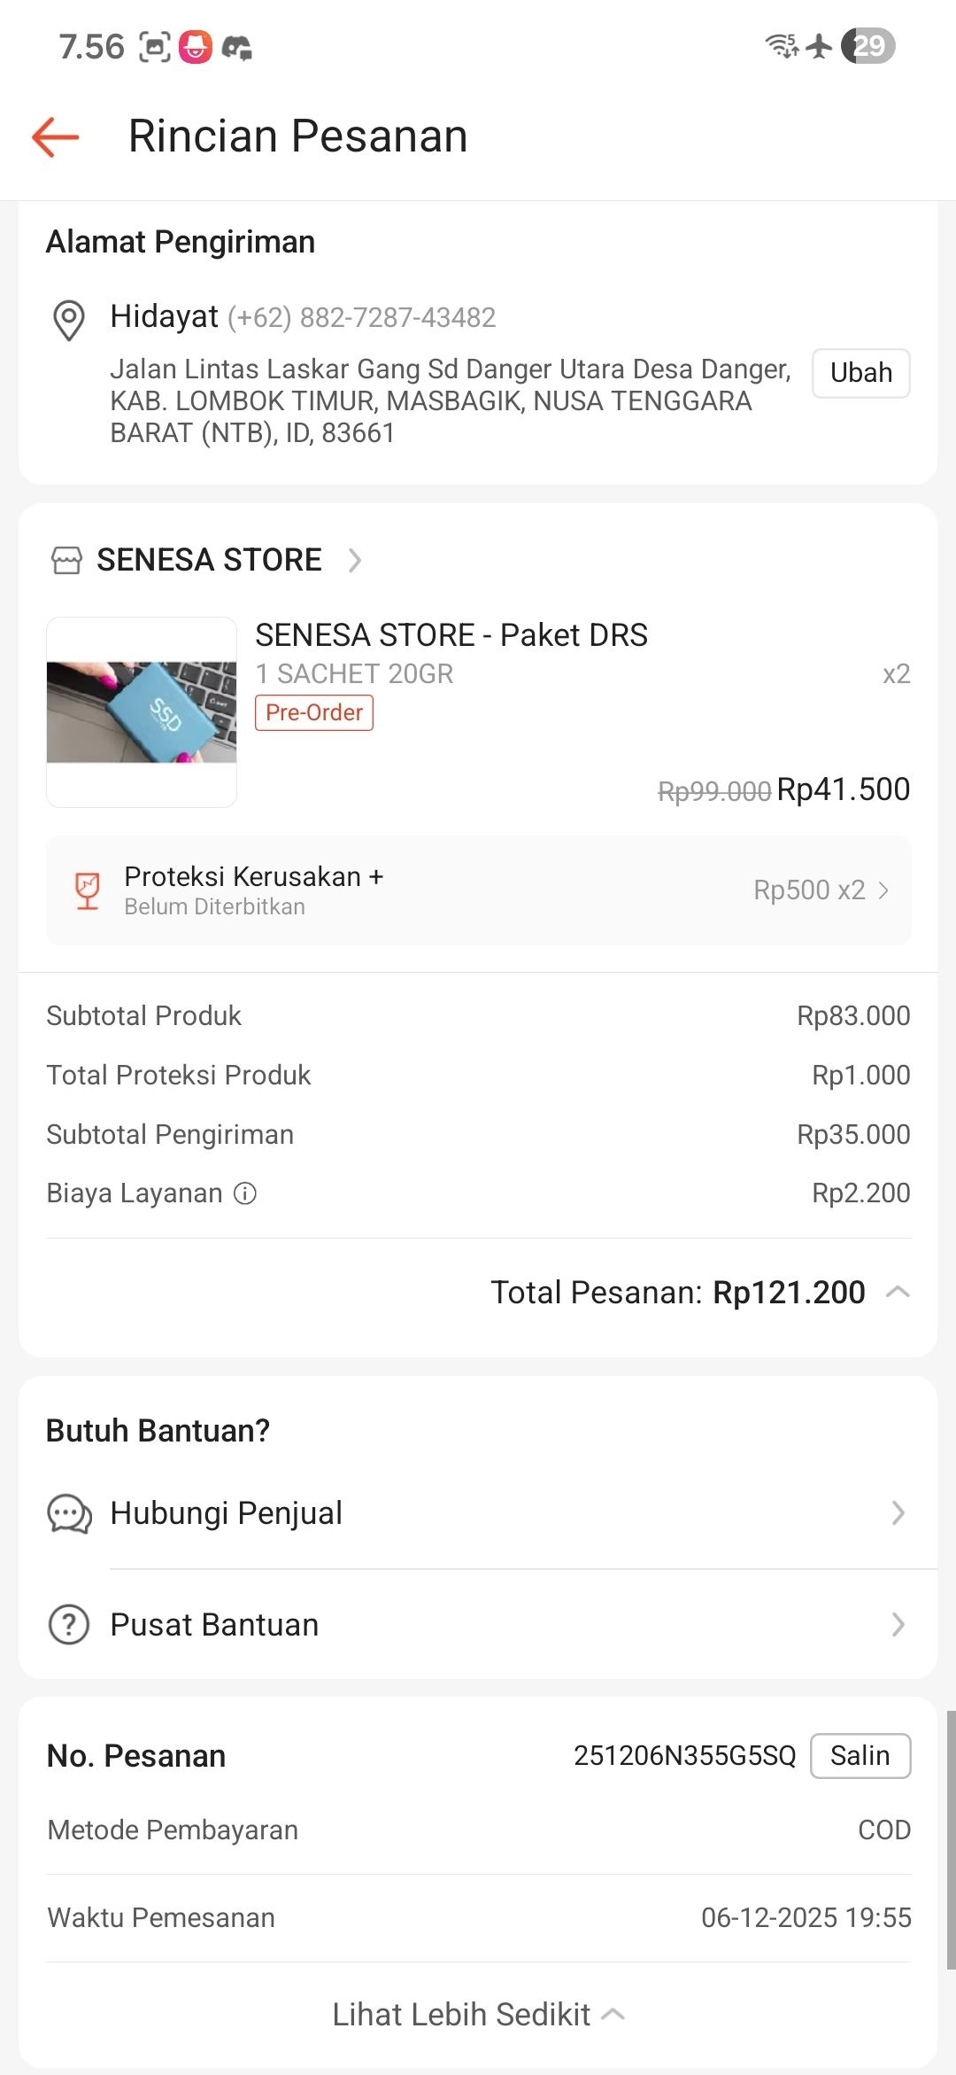Tap the Pusat Bantuan question mark icon
This screenshot has width=956, height=2075.
click(x=69, y=1625)
